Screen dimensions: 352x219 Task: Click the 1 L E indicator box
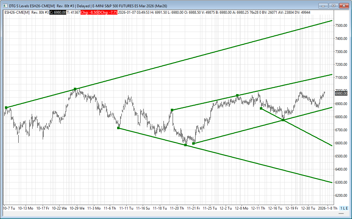pyautogui.click(x=344, y=208)
